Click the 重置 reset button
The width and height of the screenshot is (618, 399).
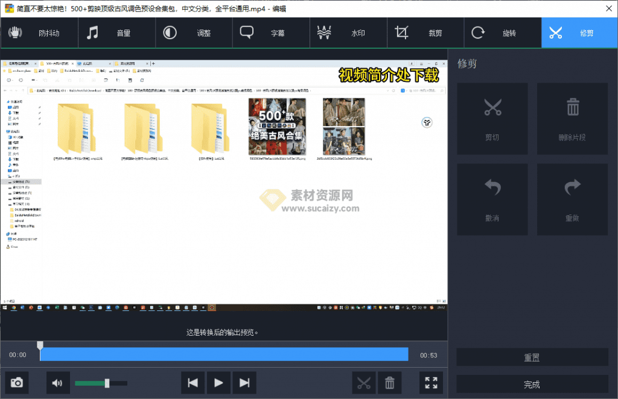tap(532, 357)
